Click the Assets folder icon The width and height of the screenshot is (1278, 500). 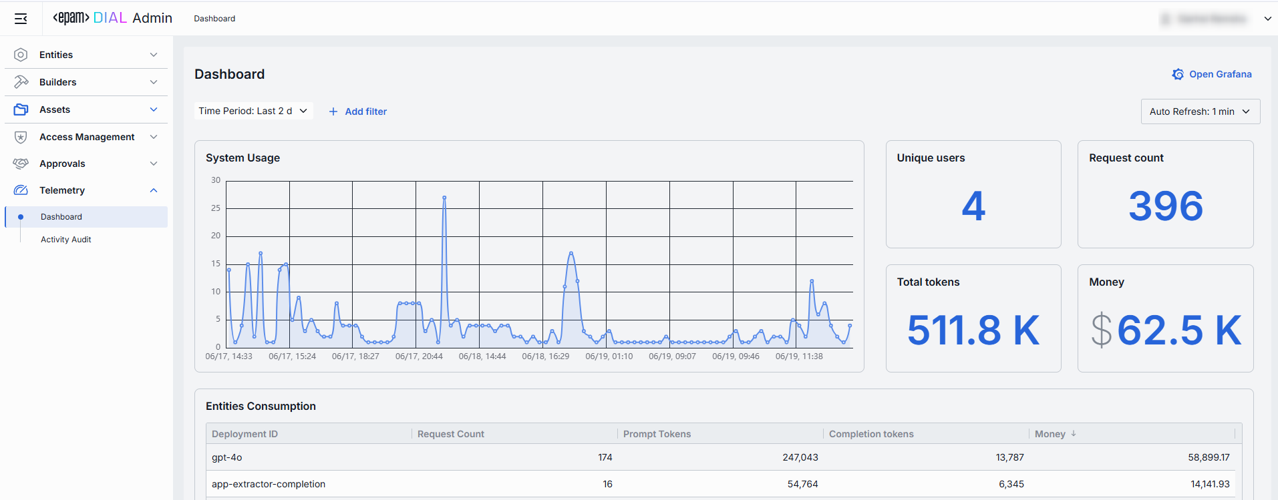coord(21,109)
